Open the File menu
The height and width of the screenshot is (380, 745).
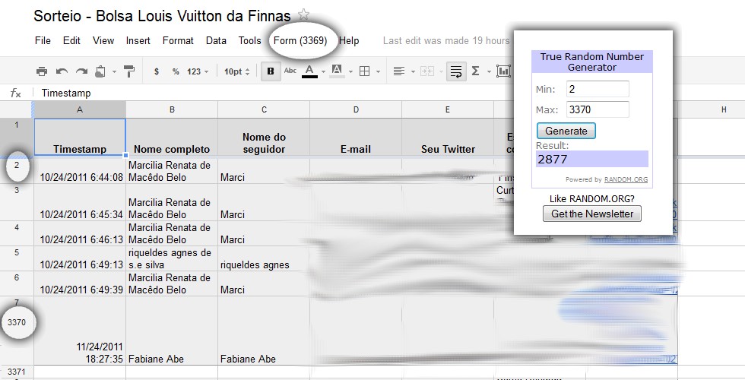[x=43, y=41]
